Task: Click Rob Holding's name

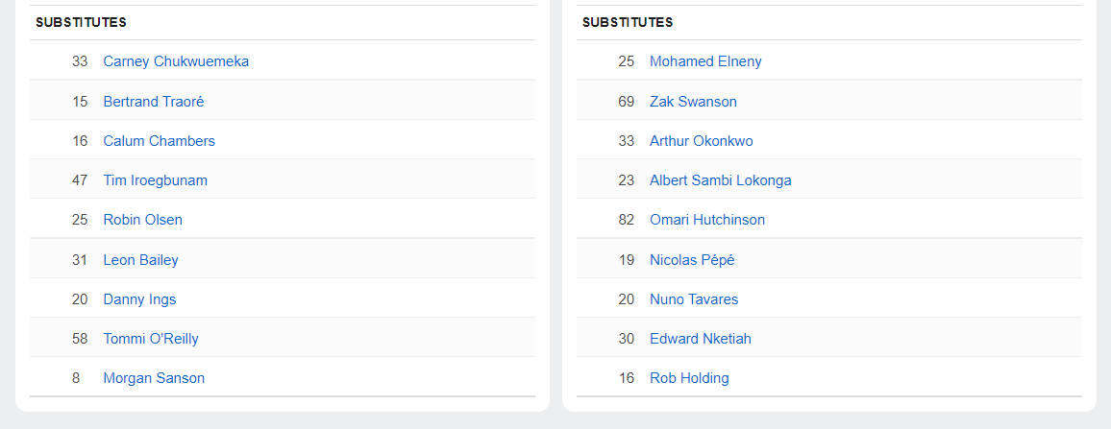Action: (689, 378)
